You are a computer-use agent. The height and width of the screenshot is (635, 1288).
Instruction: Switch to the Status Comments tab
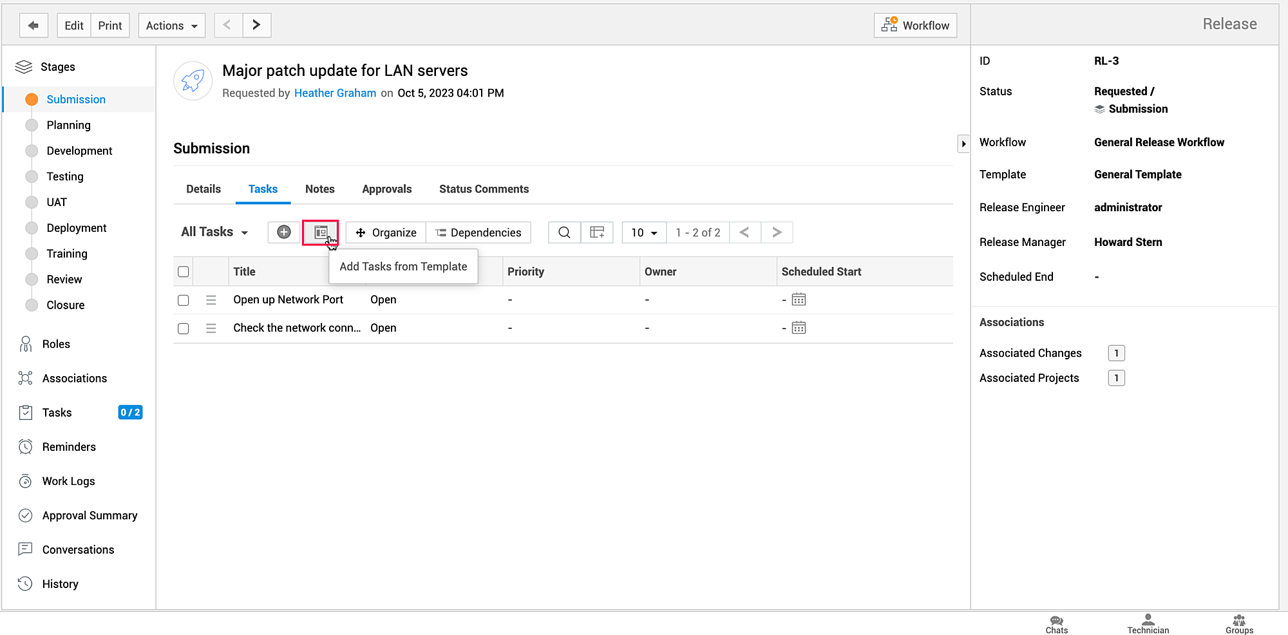(x=484, y=189)
